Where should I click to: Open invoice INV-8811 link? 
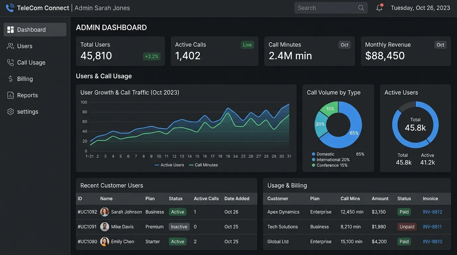(x=432, y=227)
